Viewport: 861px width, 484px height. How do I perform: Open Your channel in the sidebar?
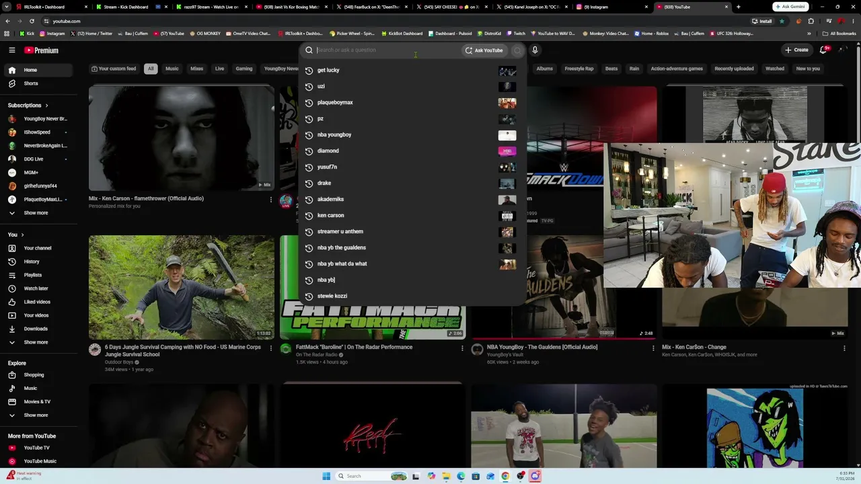point(39,248)
